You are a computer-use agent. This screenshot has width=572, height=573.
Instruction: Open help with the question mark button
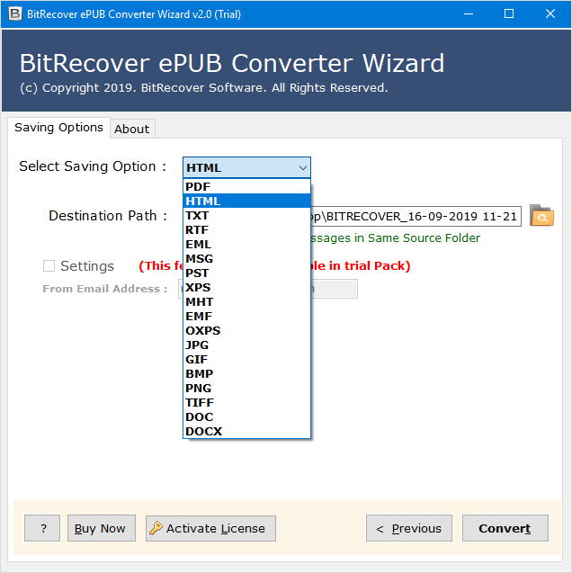click(x=42, y=528)
